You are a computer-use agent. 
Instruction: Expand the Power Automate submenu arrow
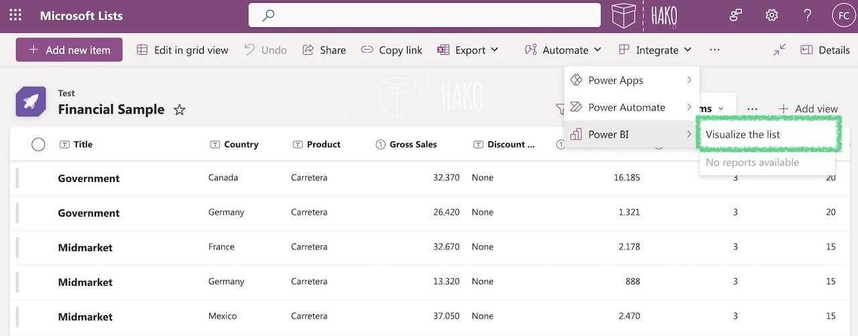click(689, 107)
